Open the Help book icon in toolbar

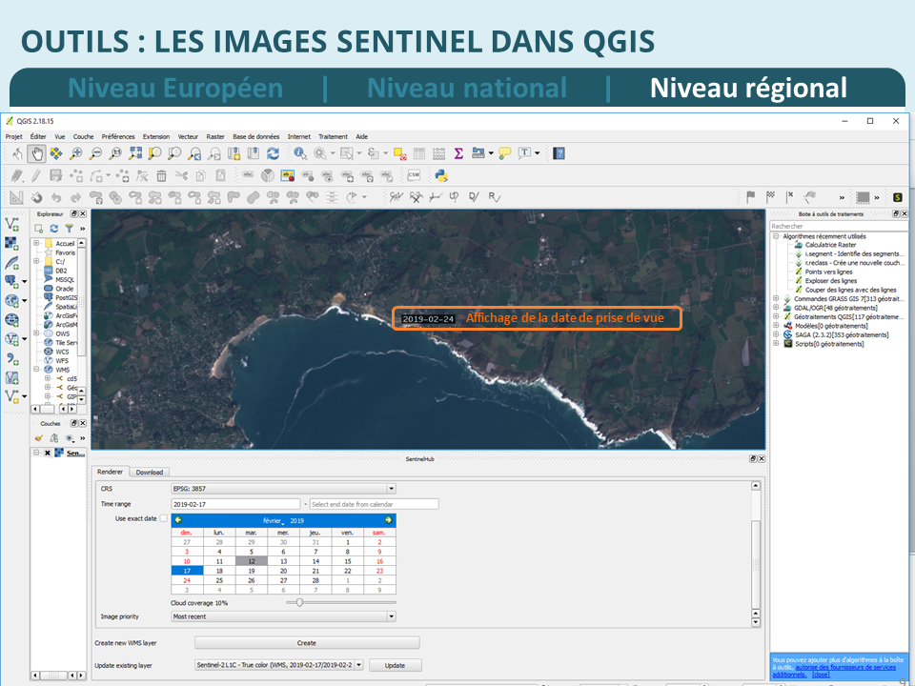tap(559, 153)
